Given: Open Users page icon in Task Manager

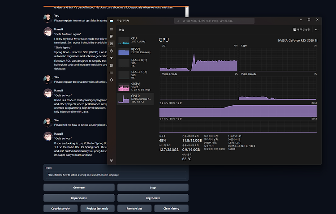Looking at the screenshot, I should point(112,65).
